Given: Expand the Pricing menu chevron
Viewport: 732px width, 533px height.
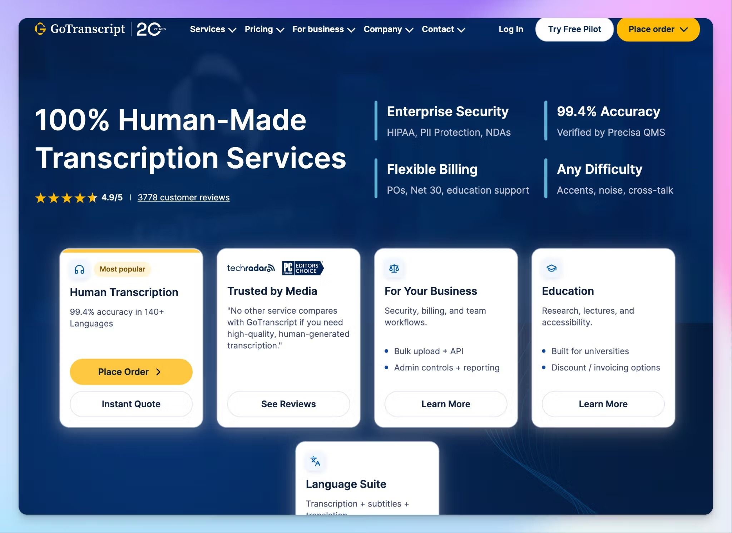Looking at the screenshot, I should [281, 30].
